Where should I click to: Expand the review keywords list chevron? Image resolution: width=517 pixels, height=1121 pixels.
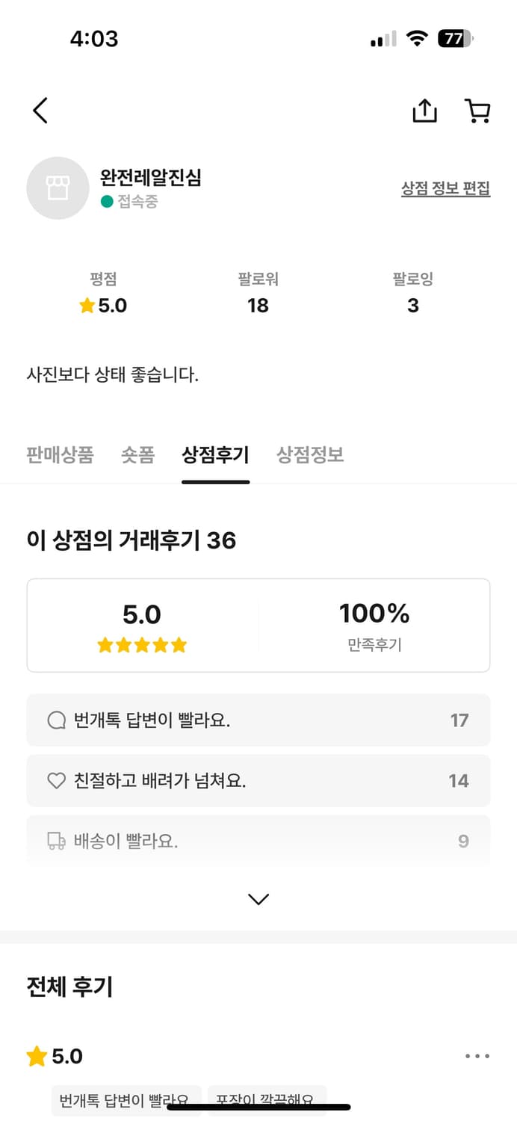pyautogui.click(x=258, y=899)
